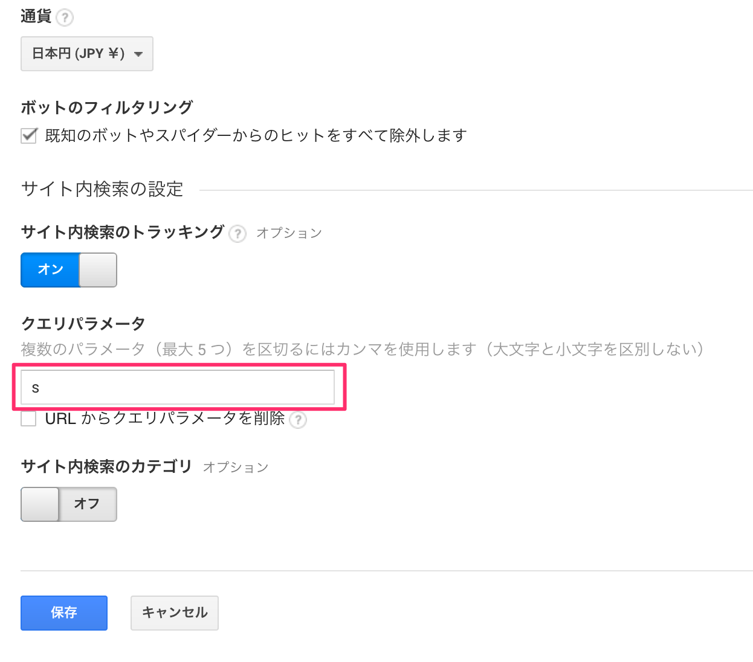
Task: Open currency options to change from JPY
Action: click(86, 54)
